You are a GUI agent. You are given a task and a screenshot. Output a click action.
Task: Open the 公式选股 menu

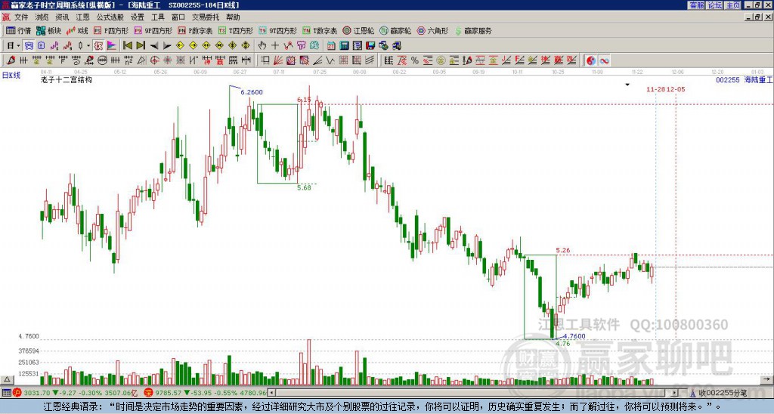click(110, 17)
